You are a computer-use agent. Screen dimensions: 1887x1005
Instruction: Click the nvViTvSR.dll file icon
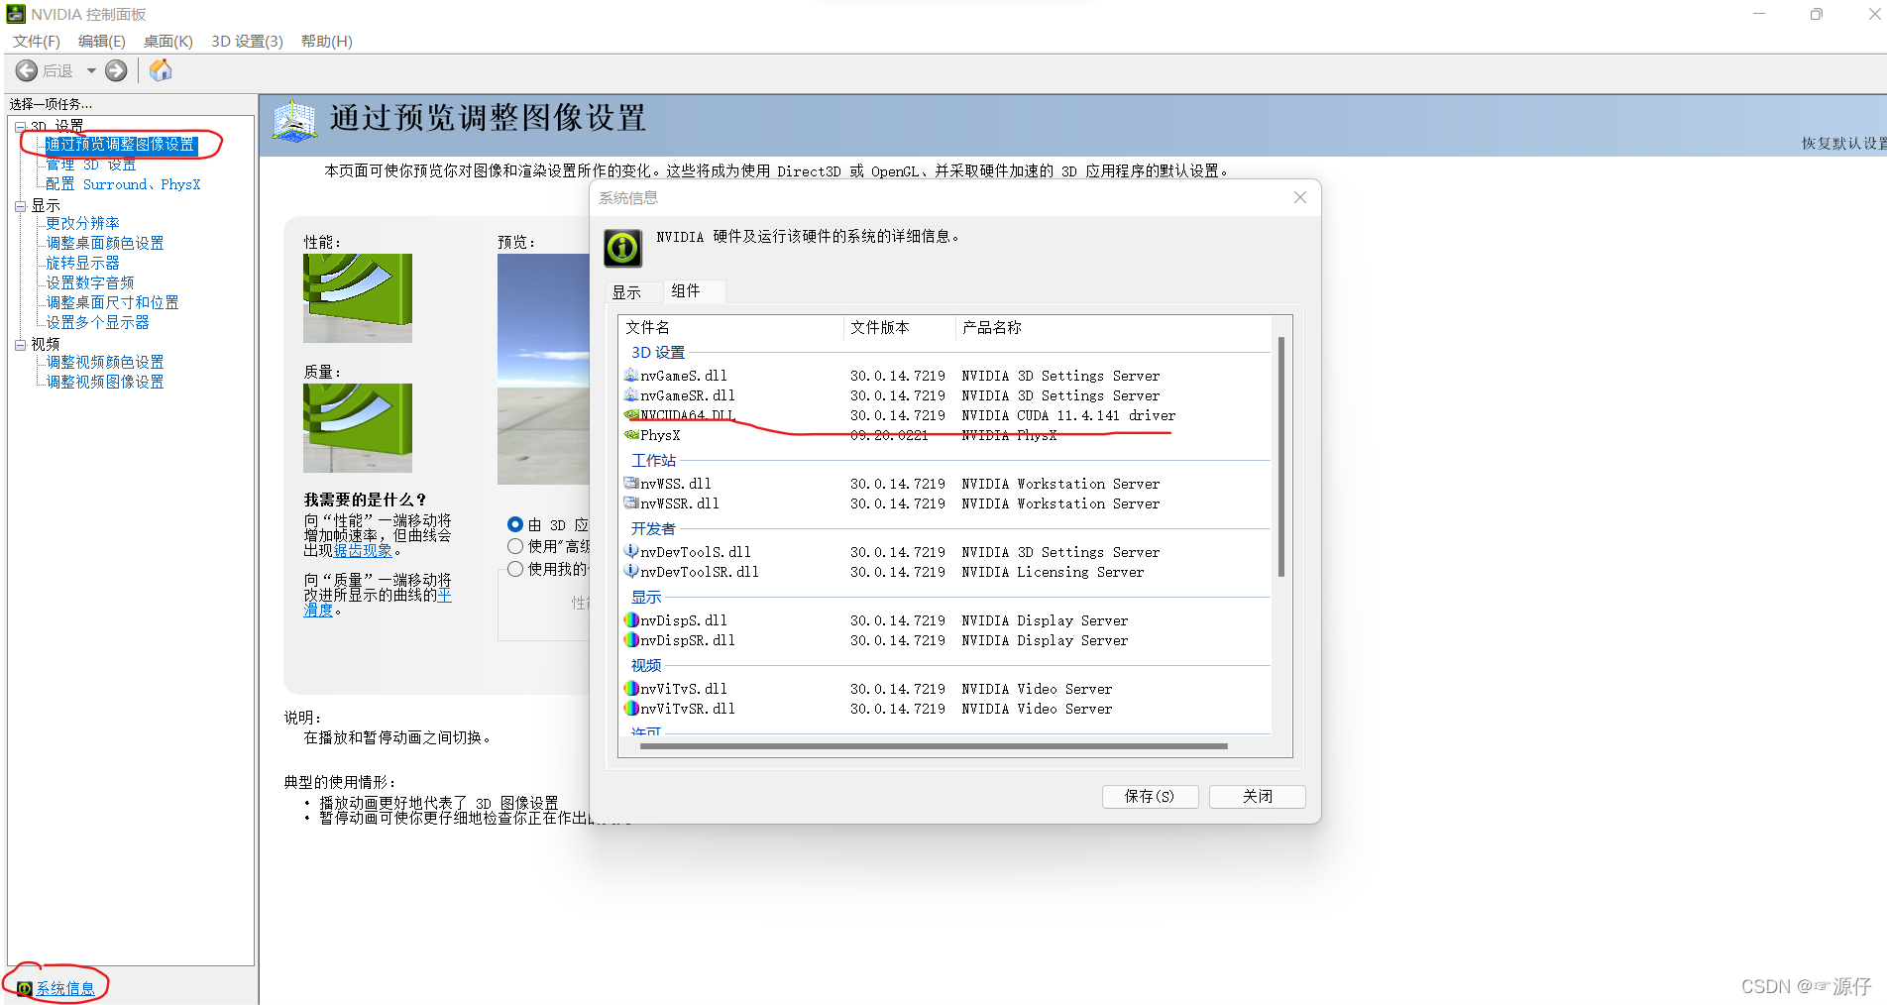click(631, 709)
